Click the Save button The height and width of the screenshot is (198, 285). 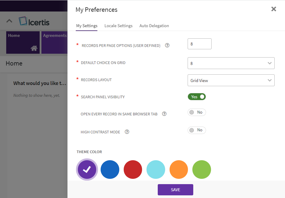click(175, 190)
